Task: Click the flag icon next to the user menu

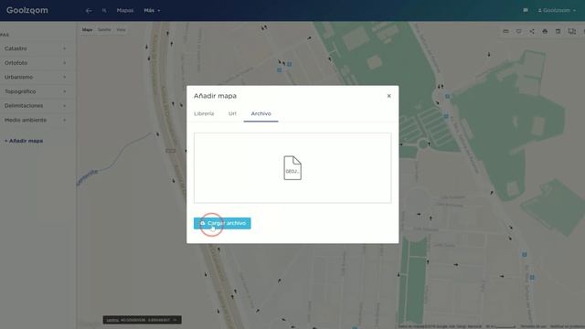Action: pos(526,10)
